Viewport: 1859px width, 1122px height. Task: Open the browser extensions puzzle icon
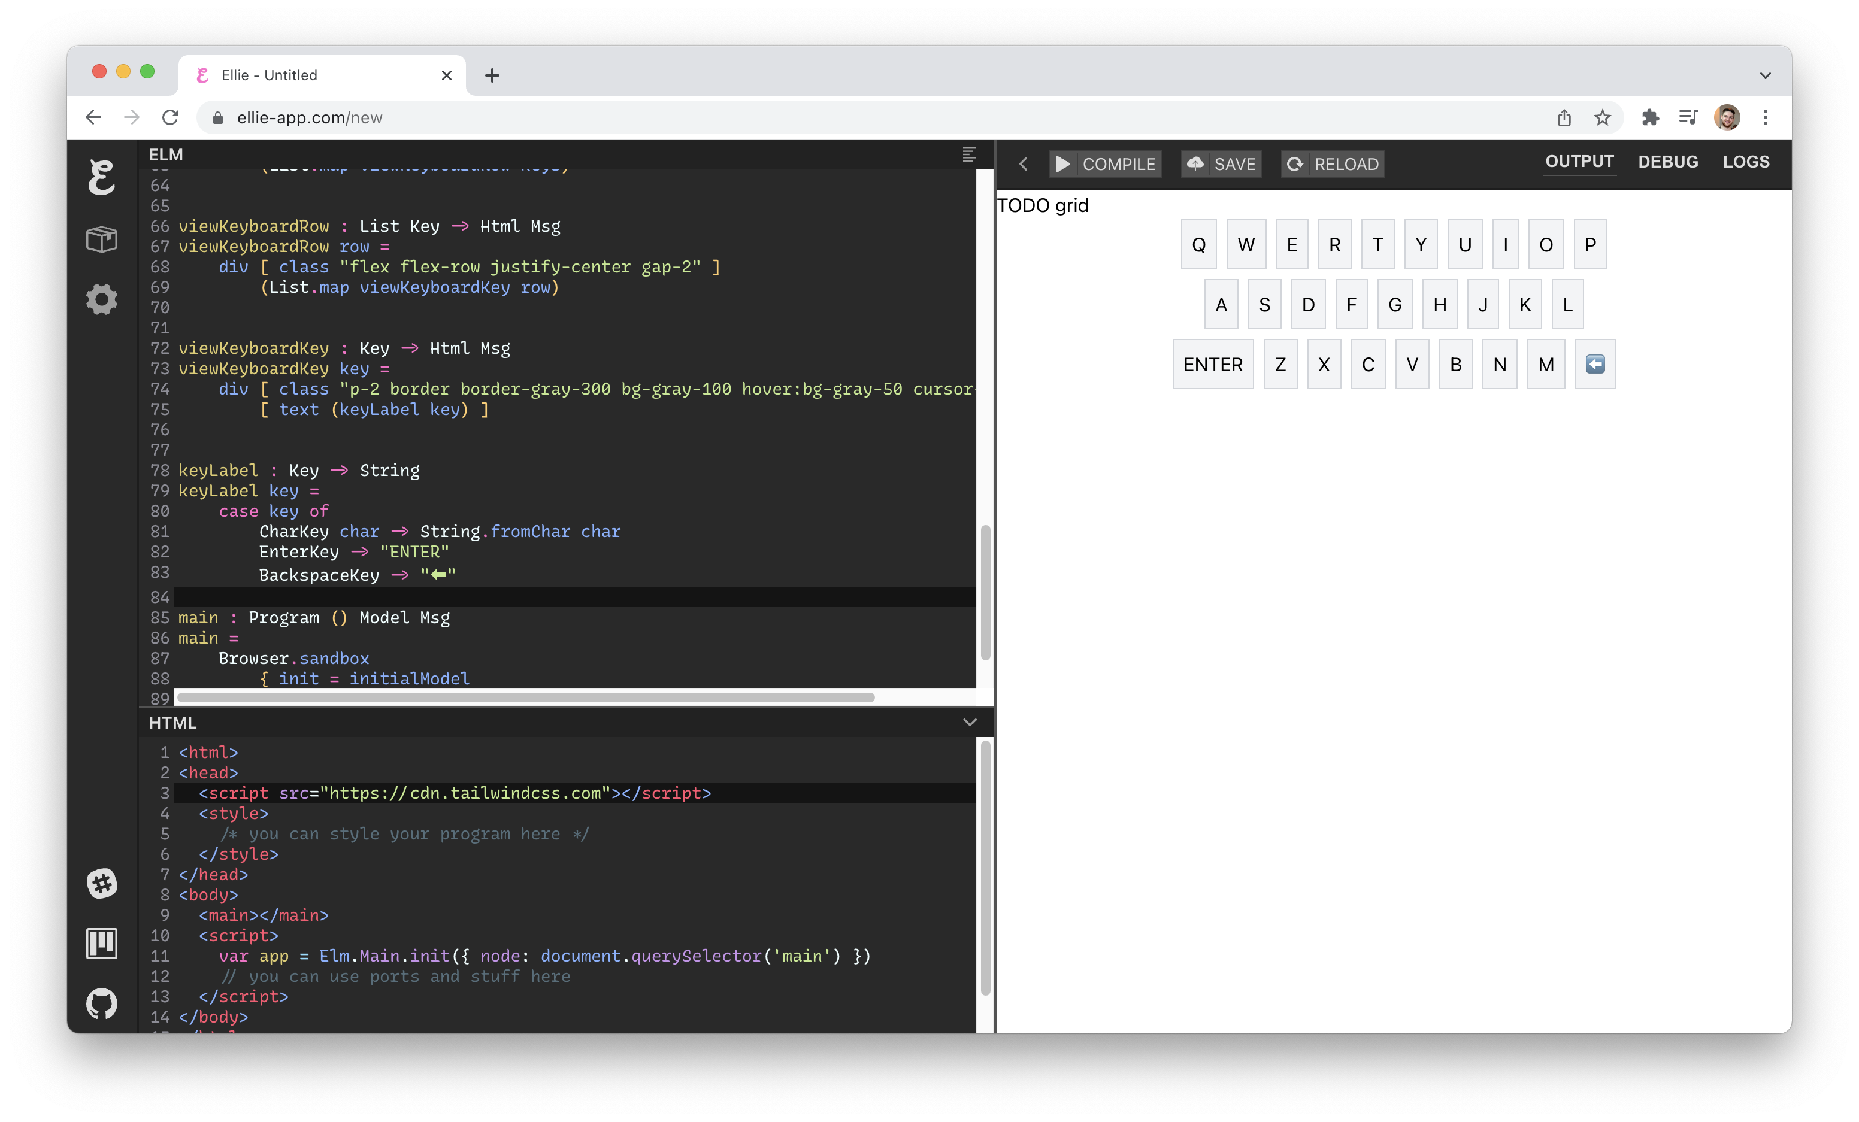click(x=1650, y=117)
